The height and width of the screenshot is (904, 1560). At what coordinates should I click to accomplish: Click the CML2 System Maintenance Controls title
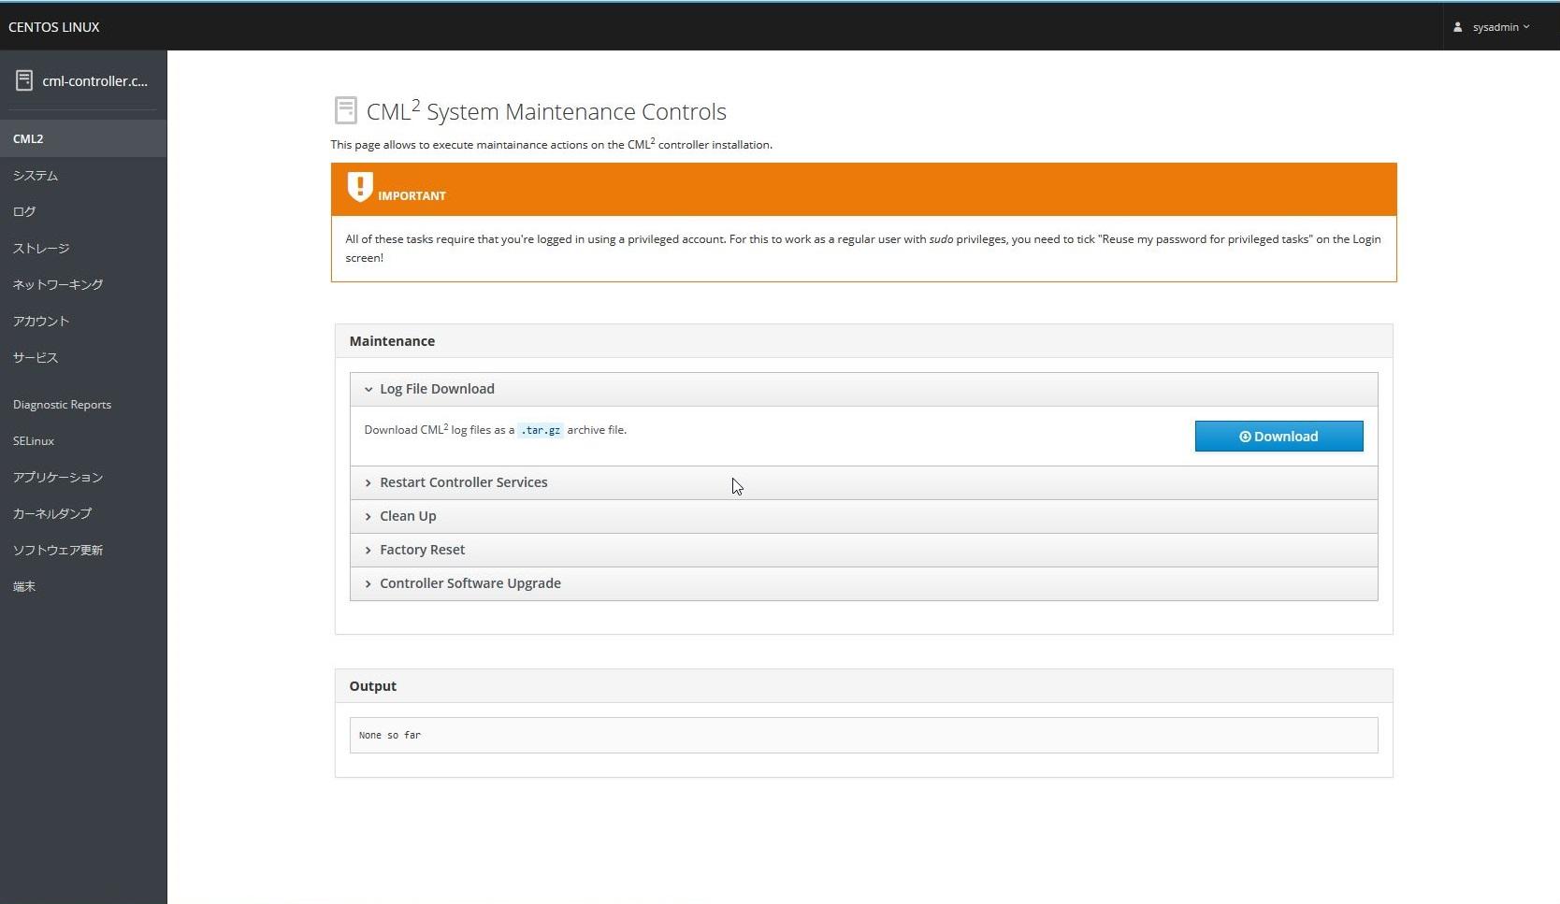point(546,111)
